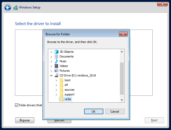This screenshot has width=171, height=130.
Task: Click the efi folder icon
Action: [x=61, y=85]
